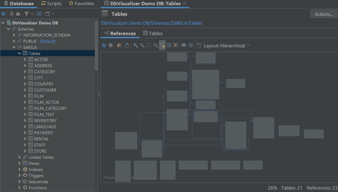Close the DbVisualizer Demo DB: Tables tab
Viewport: 338px width, 192px height.
[184, 3]
